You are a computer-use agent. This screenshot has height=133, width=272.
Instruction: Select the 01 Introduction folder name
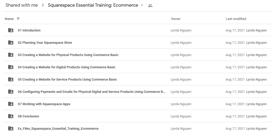tap(29, 30)
